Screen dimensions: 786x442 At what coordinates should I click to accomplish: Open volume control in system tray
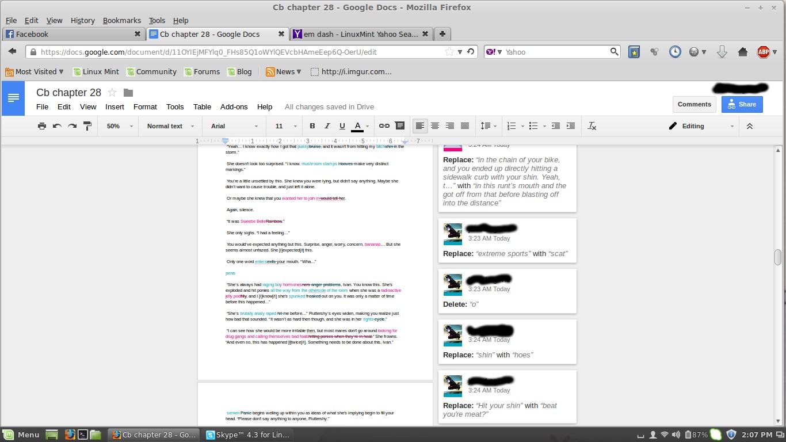coord(677,435)
